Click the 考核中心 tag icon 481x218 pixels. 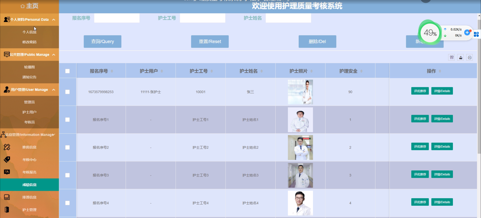[x=7, y=159]
